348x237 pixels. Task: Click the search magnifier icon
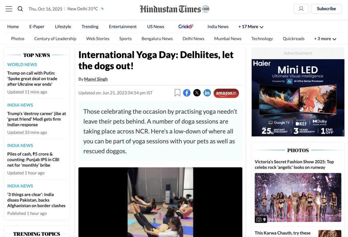(20, 9)
